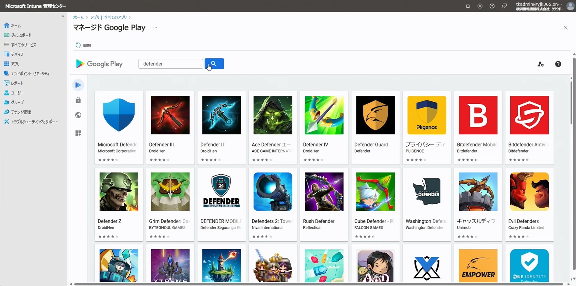Open the Microsoft Defender app card
The width and height of the screenshot is (576, 286).
[x=119, y=128]
